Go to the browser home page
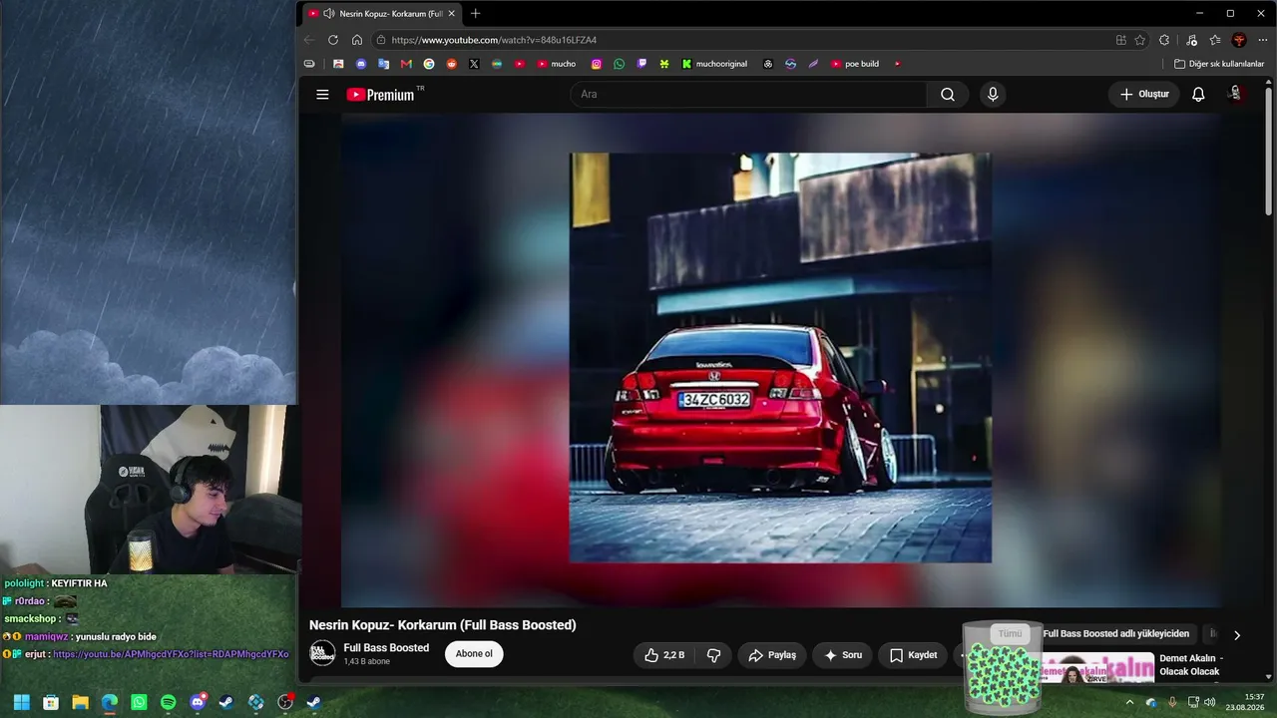 (x=357, y=40)
